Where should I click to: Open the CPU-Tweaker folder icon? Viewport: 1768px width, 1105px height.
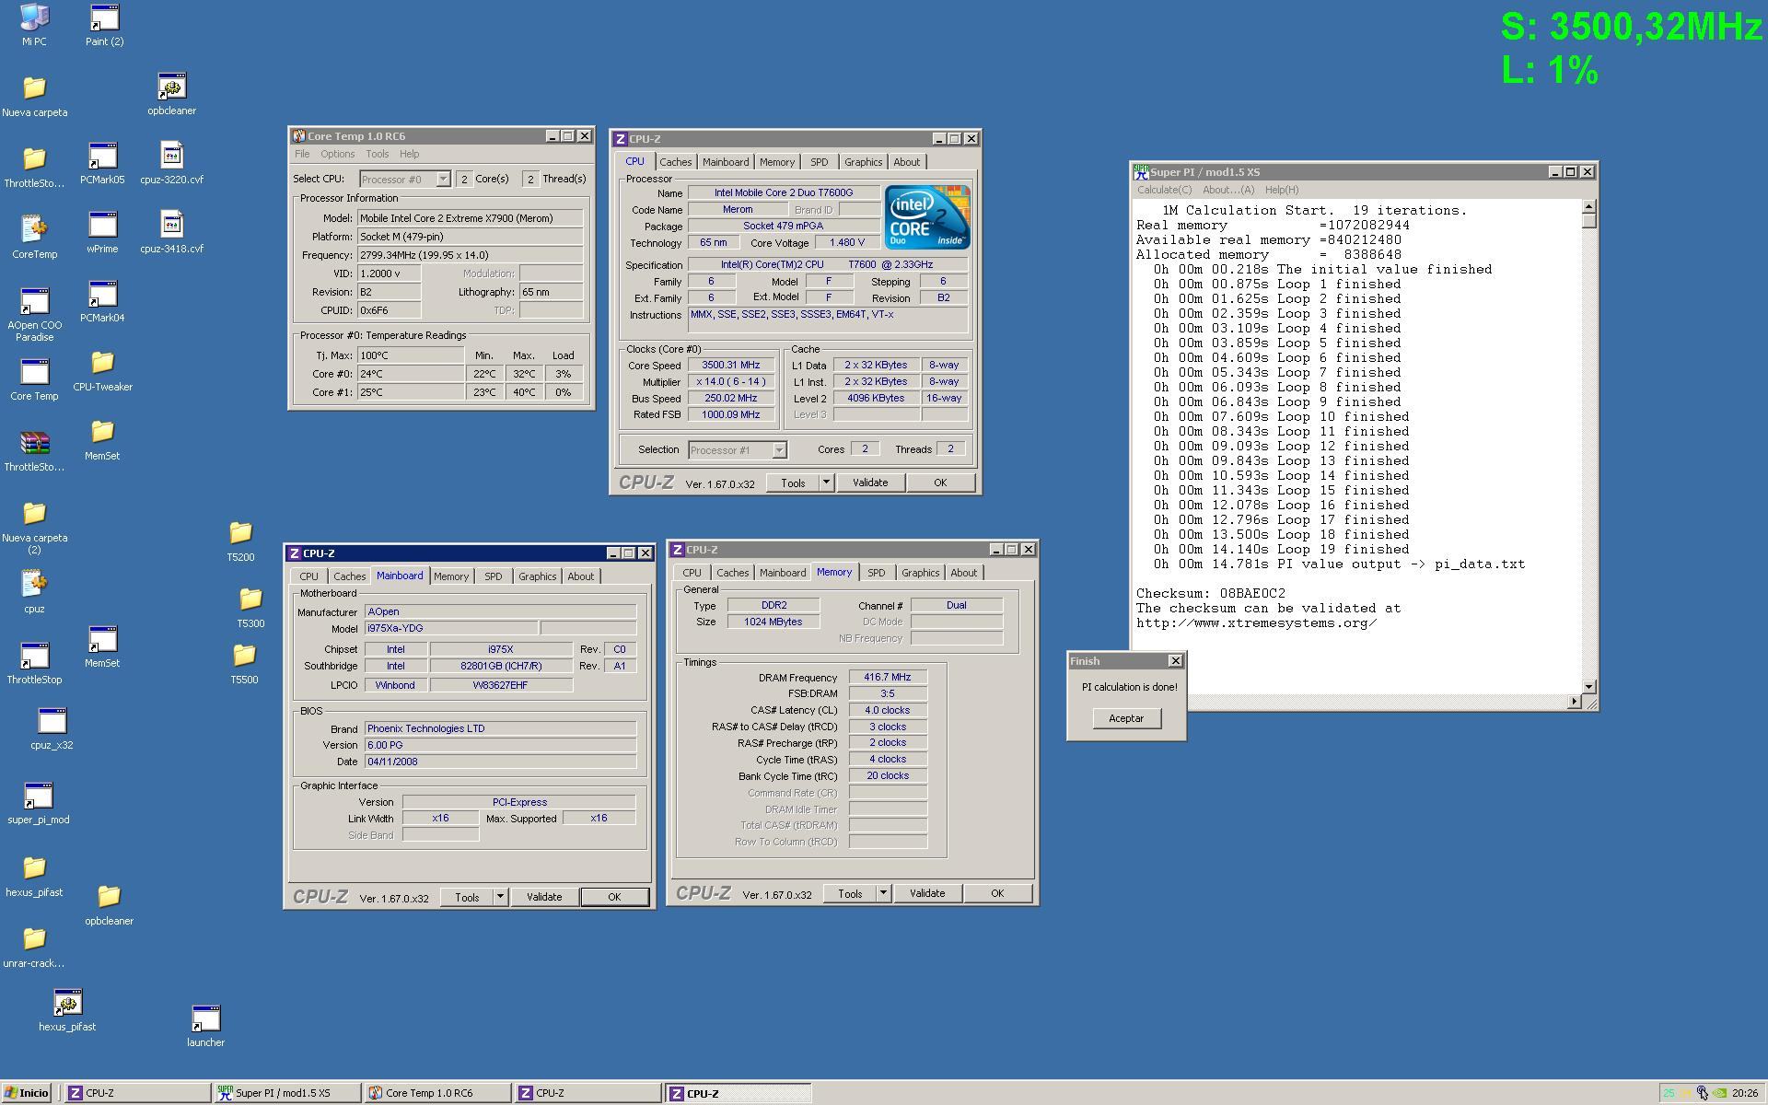(102, 365)
